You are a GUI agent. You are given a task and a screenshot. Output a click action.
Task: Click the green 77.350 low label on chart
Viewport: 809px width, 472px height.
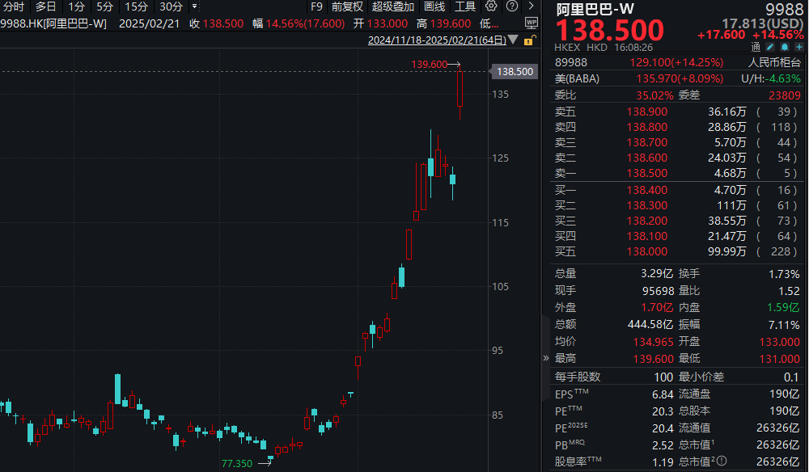pos(237,463)
